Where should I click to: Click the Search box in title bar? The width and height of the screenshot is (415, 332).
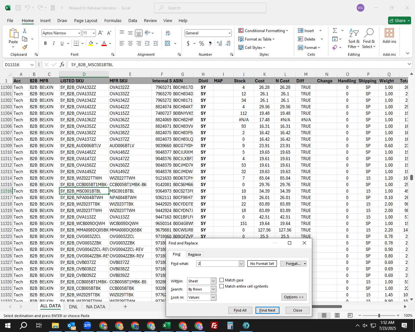click(x=210, y=8)
